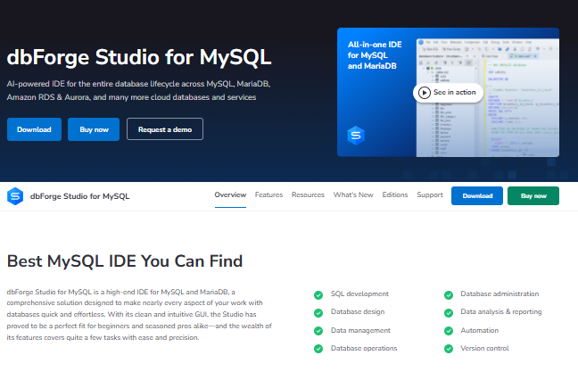578x372 pixels.
Task: Click the checkmark icon beside Data management
Action: [318, 331]
